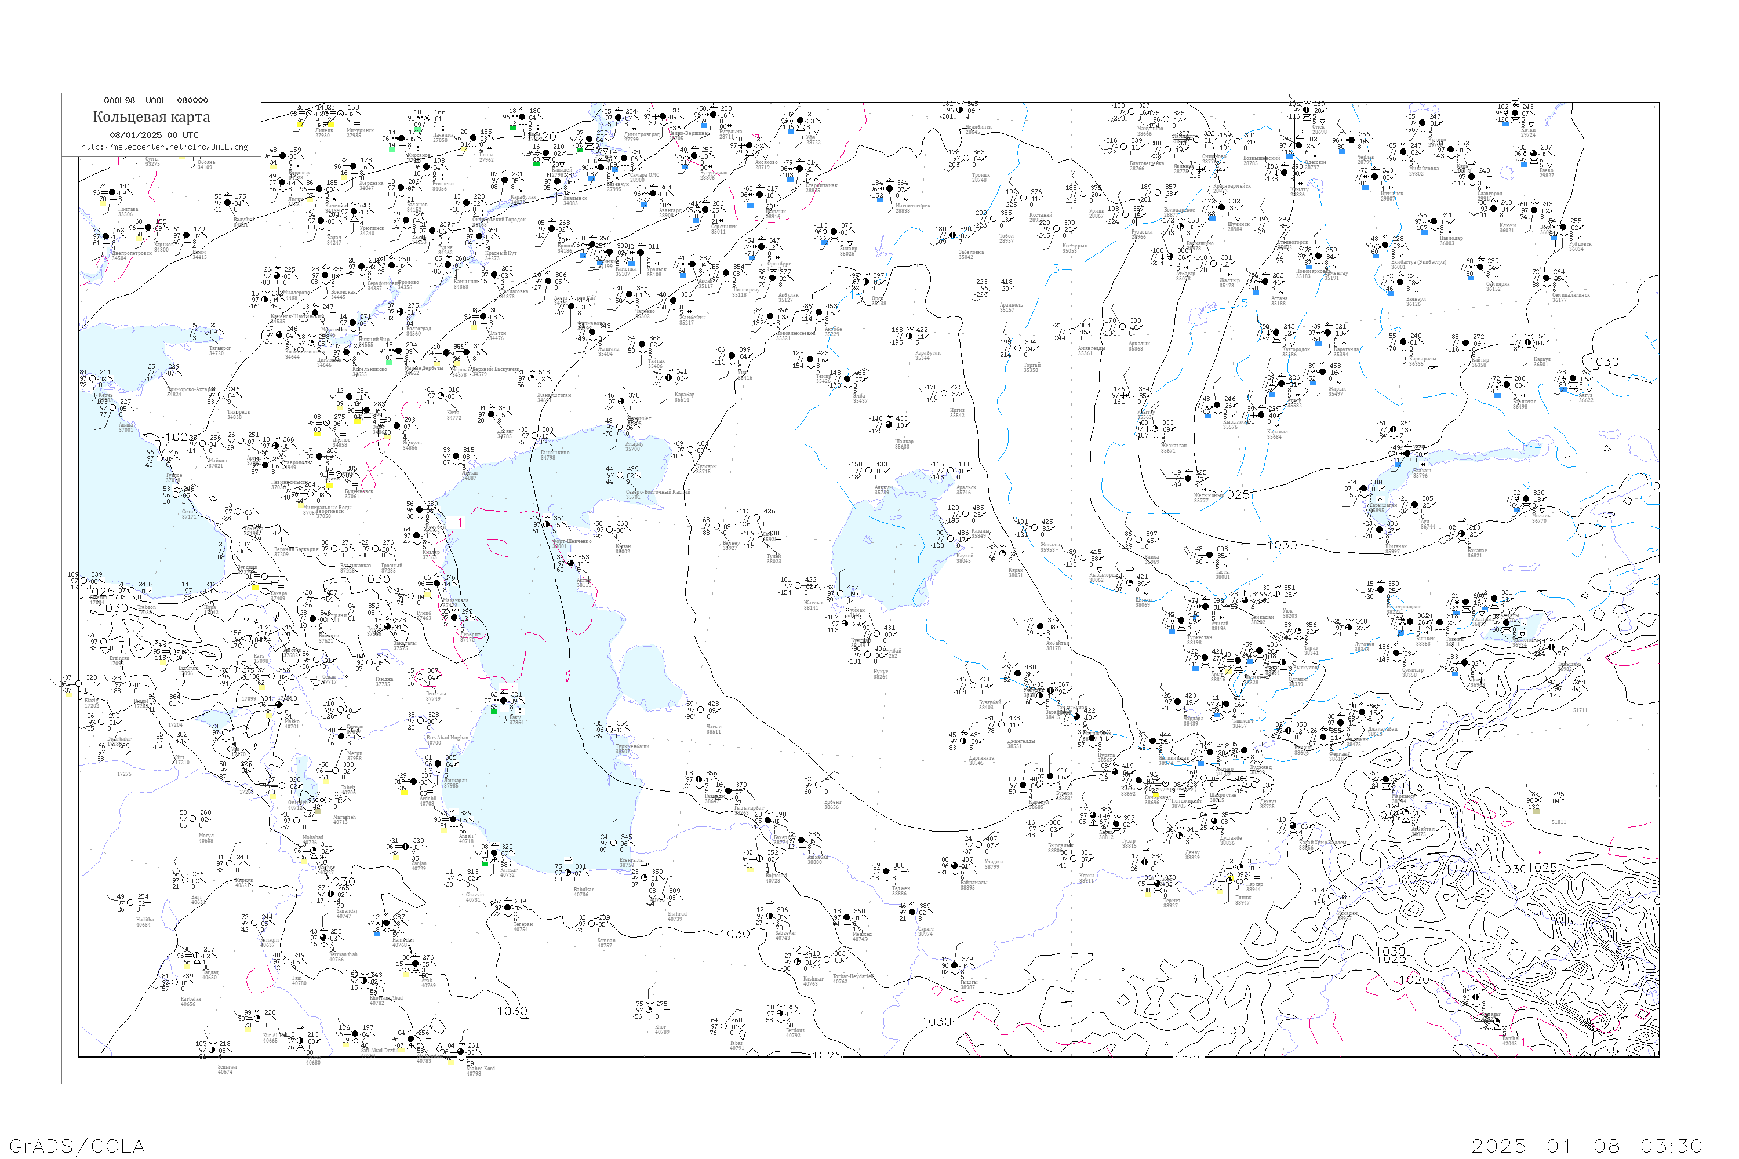
Task: Select the Полтава 33506 station circle
Action: 112,192
